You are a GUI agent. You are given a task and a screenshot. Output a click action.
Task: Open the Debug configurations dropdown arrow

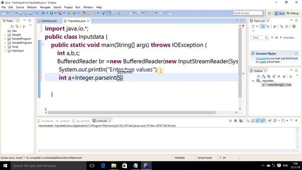pyautogui.click(x=47, y=13)
